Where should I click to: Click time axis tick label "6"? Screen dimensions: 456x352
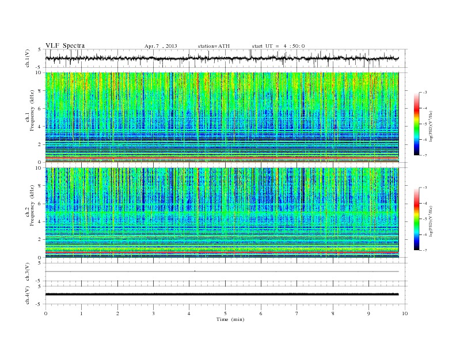[261, 313]
